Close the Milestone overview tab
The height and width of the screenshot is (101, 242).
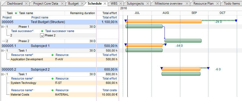187,4
